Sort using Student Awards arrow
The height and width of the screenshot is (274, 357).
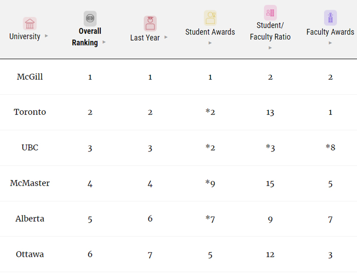[x=210, y=43]
